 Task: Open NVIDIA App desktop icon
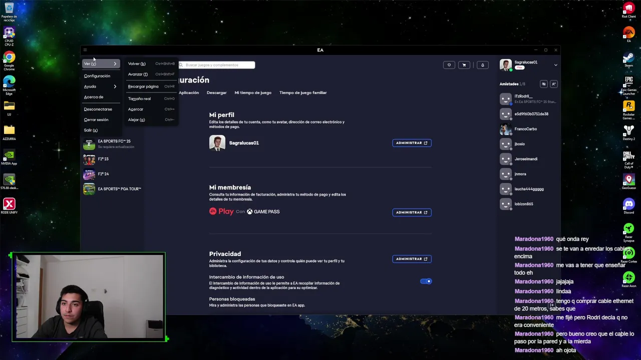click(9, 157)
